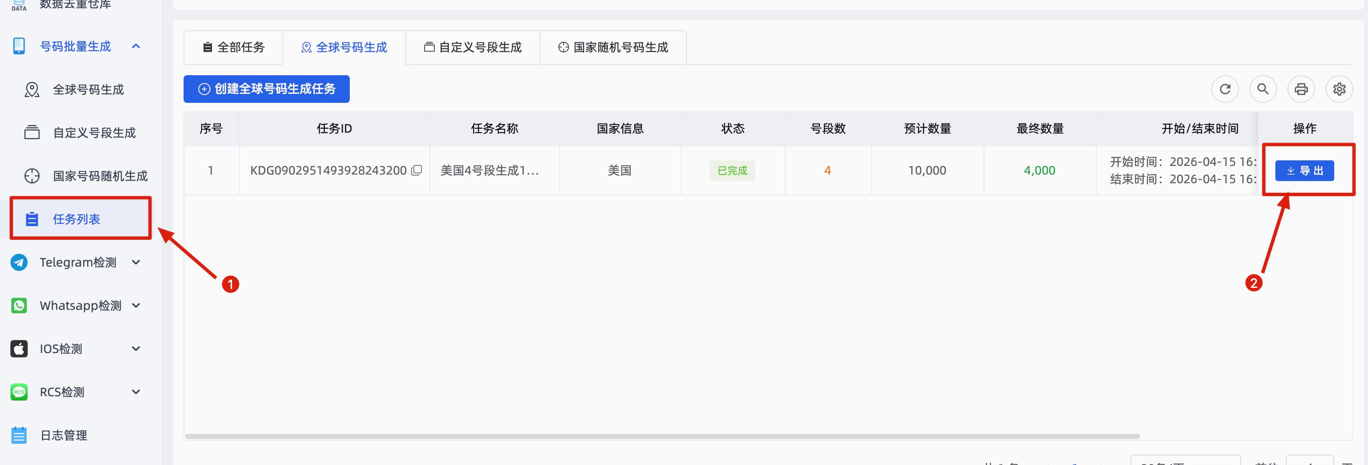
Task: Expand the Telegram检测 menu
Action: point(136,262)
